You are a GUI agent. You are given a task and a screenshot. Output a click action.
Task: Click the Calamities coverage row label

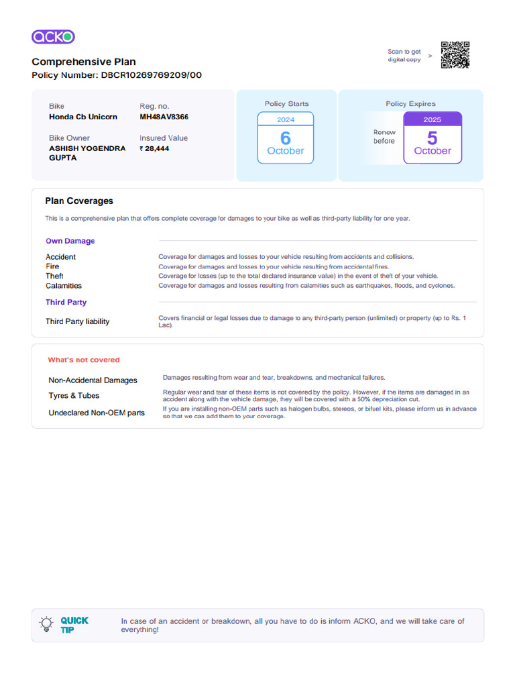tap(64, 286)
